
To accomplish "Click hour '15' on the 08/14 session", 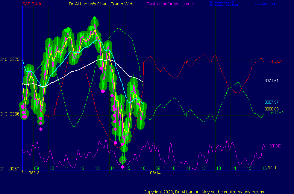I will coord(249,168).
